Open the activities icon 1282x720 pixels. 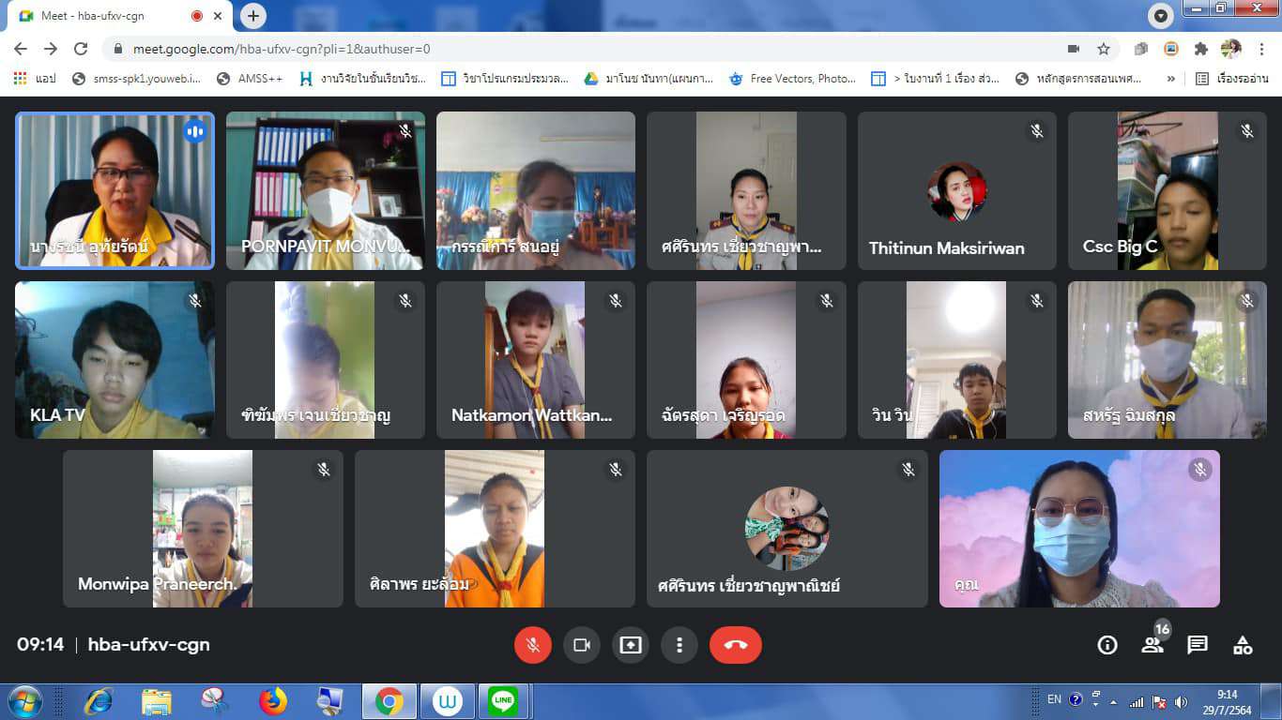tap(1243, 645)
